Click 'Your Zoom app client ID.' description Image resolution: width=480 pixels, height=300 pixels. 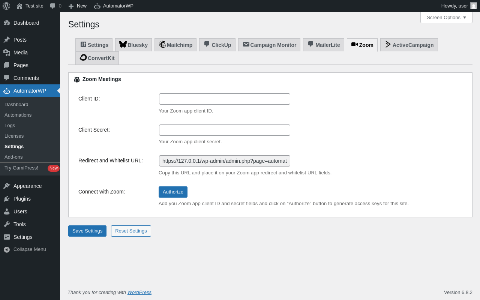click(x=186, y=111)
